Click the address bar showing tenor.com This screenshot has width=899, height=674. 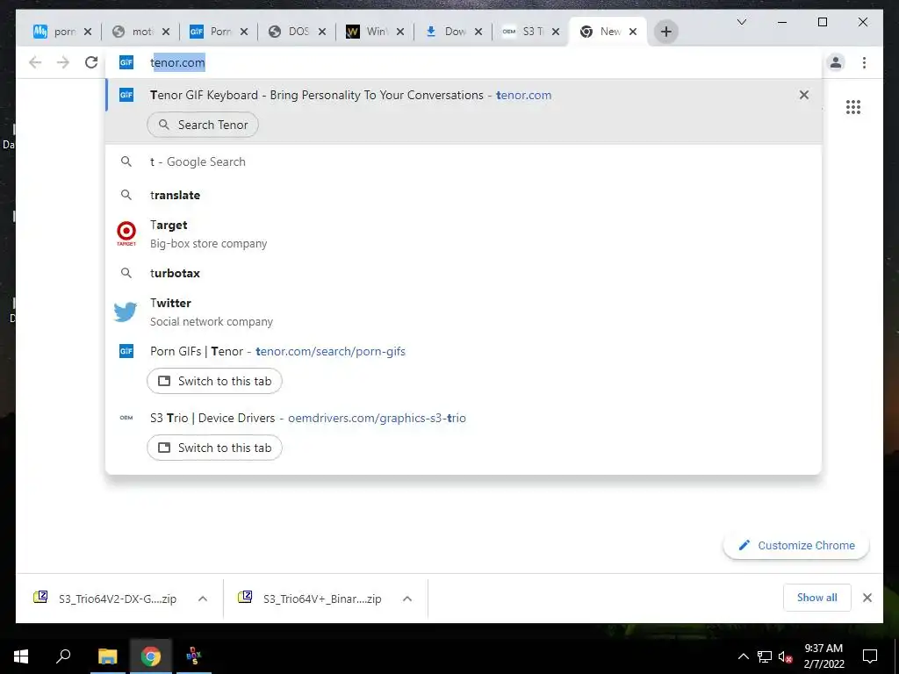464,62
